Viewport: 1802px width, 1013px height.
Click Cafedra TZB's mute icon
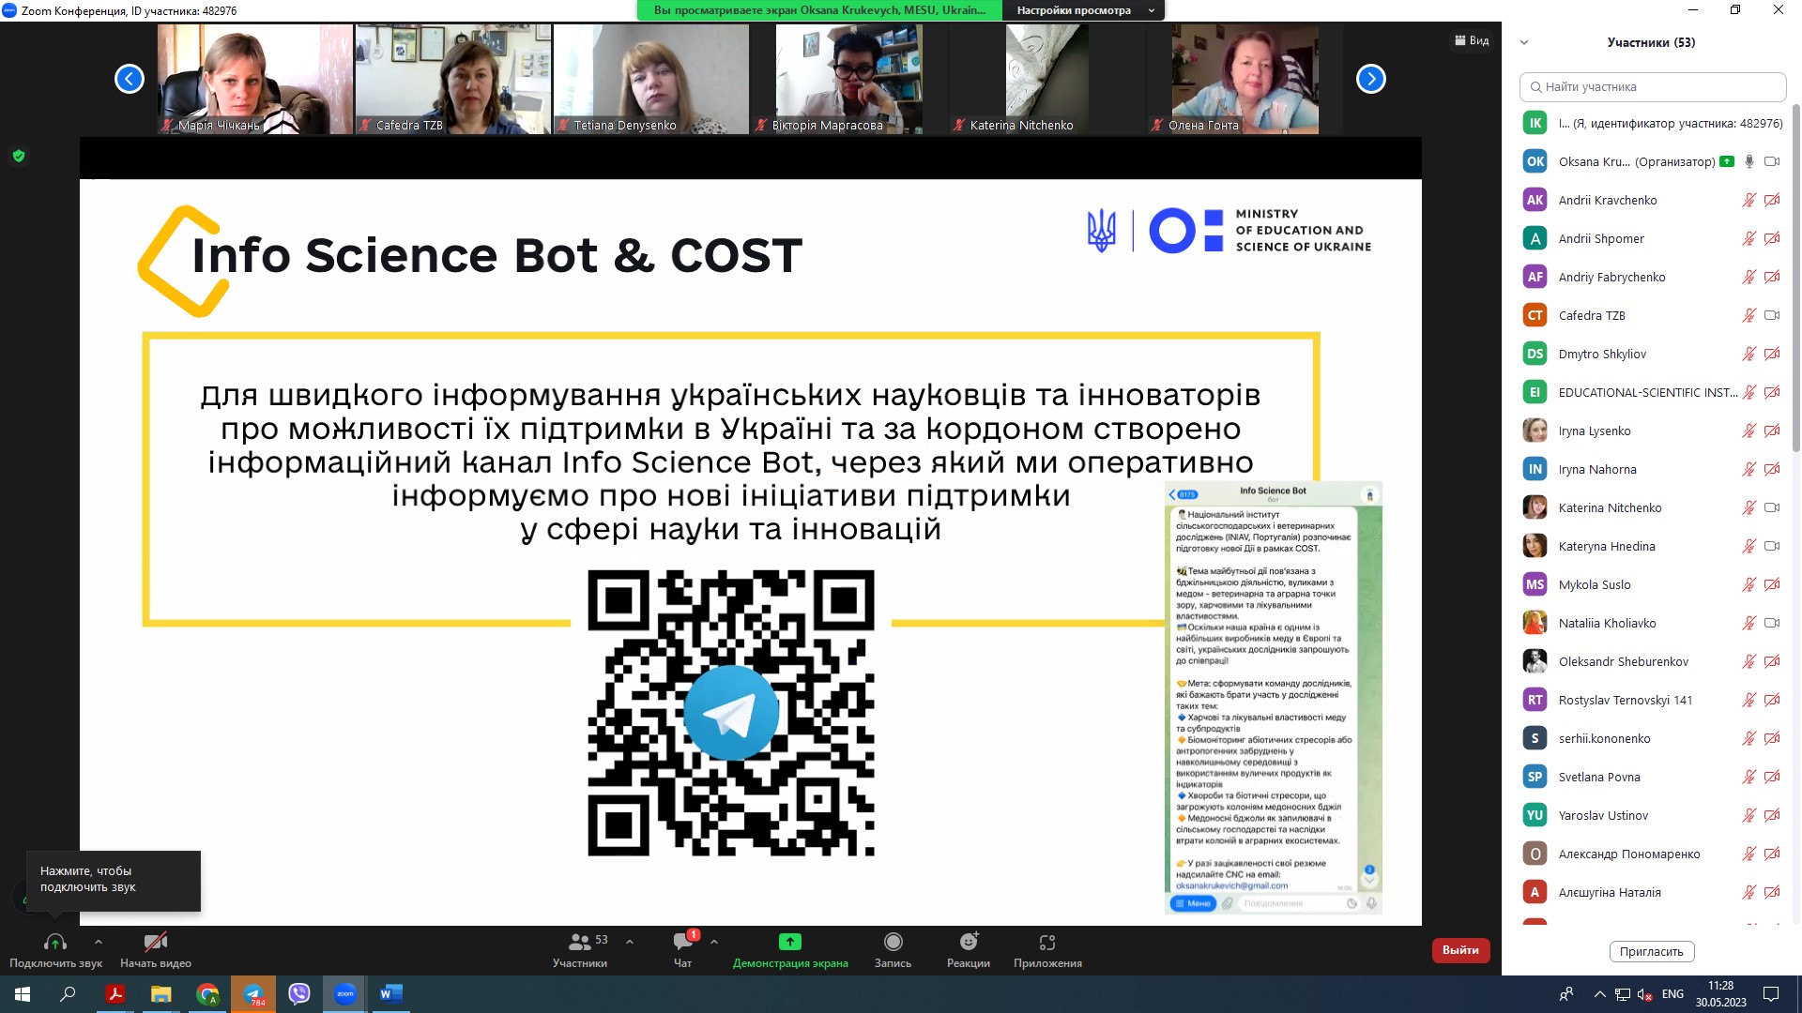tap(1749, 315)
